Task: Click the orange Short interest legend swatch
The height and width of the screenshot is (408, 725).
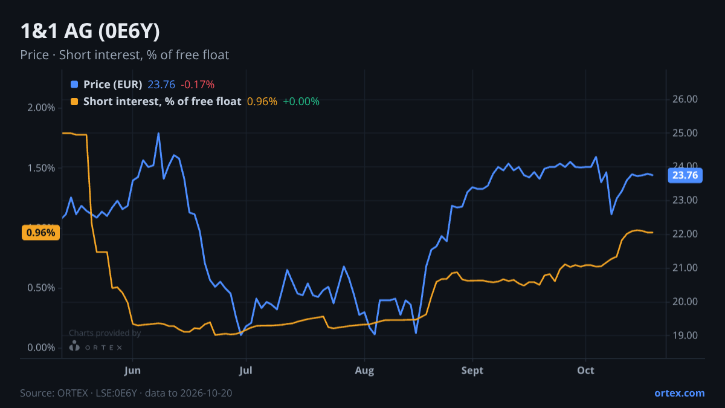Action: point(74,102)
